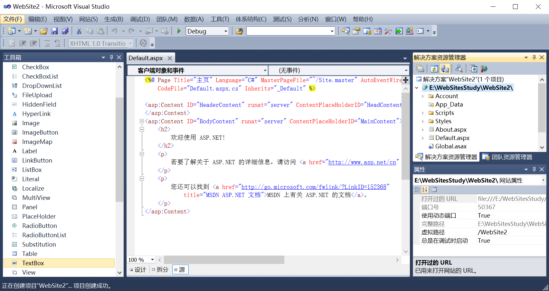Viewport: 549px width, 291px height.
Task: Open ASP.NET Configuration via hammer-globe icon
Action: [x=484, y=68]
